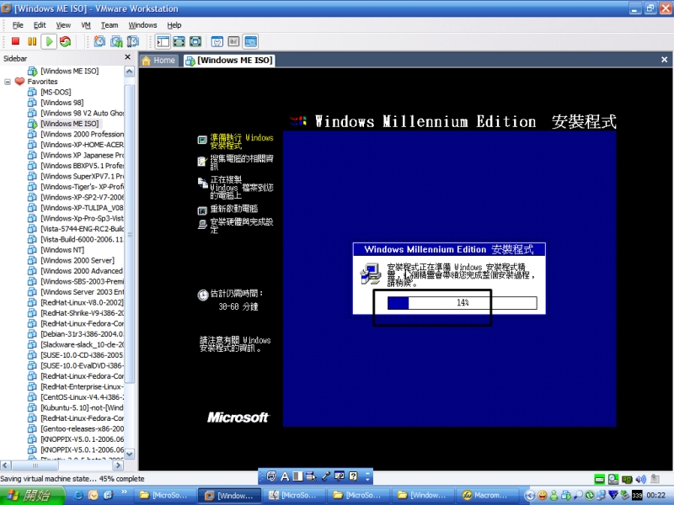Click the Full Screen toolbar icon

point(195,41)
